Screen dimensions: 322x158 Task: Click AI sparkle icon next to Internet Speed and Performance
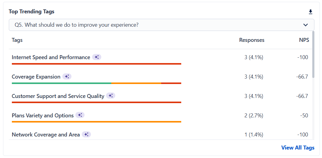coord(97,57)
